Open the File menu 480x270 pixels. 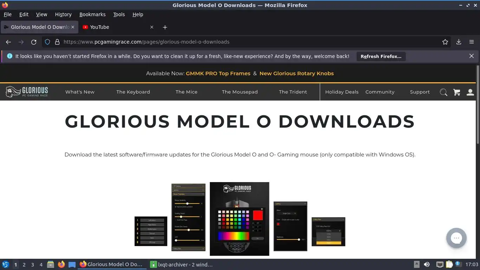7,14
